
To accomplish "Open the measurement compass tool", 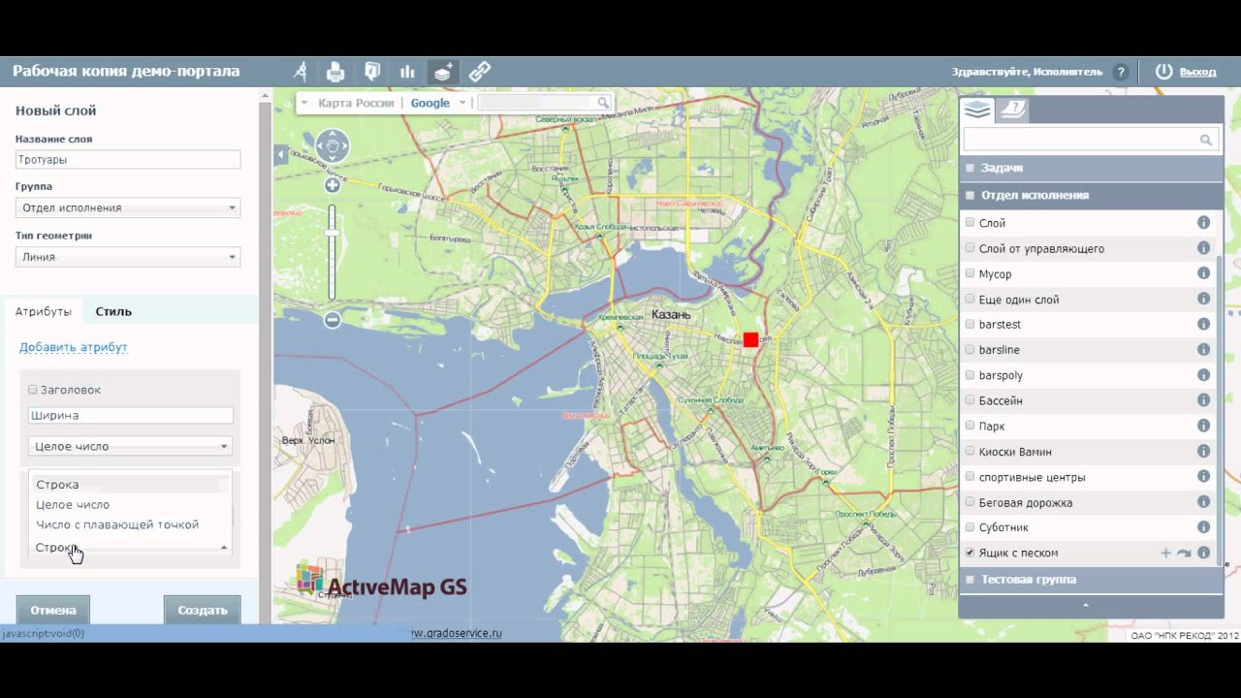I will (x=301, y=71).
